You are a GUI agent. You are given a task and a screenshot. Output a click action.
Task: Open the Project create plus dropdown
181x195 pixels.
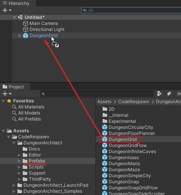(7, 94)
